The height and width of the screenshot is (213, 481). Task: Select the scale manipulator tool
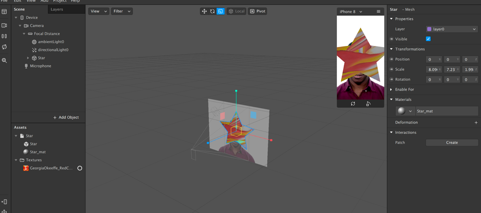click(221, 11)
